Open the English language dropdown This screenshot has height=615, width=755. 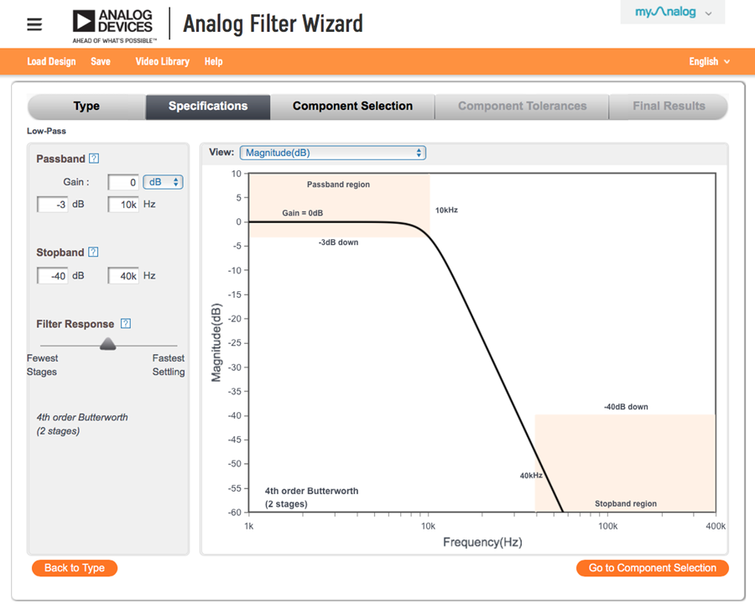[x=709, y=61]
